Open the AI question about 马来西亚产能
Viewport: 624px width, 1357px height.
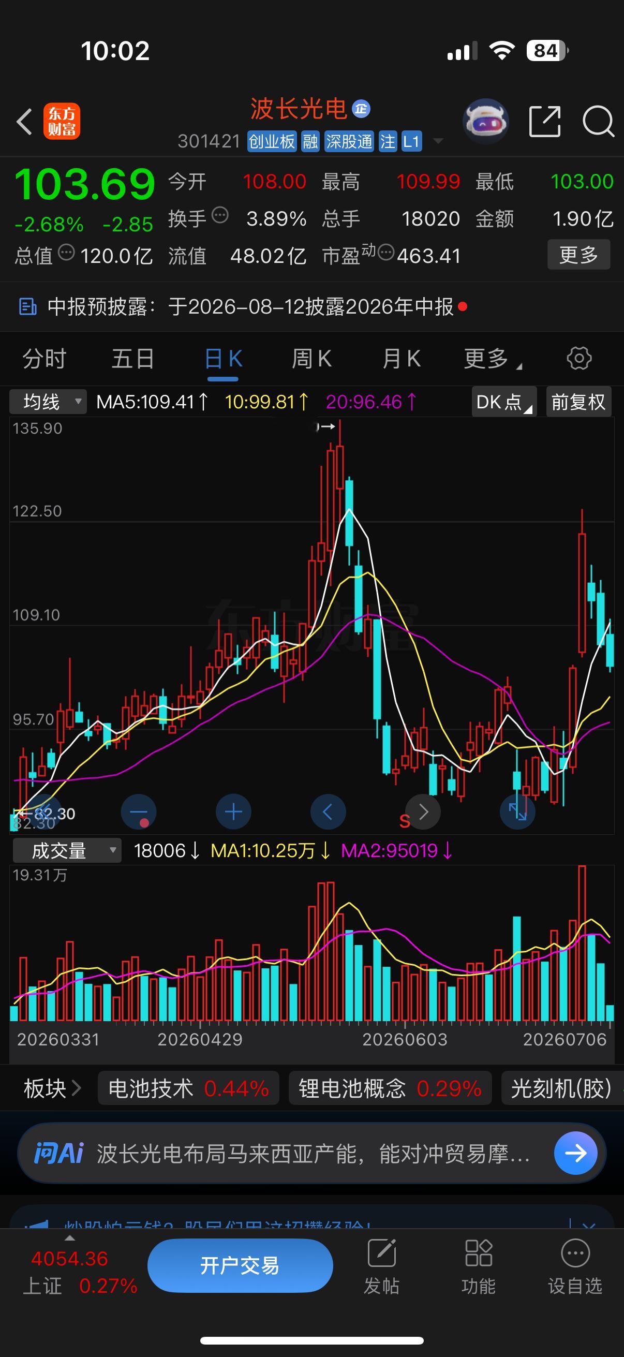[x=313, y=1154]
